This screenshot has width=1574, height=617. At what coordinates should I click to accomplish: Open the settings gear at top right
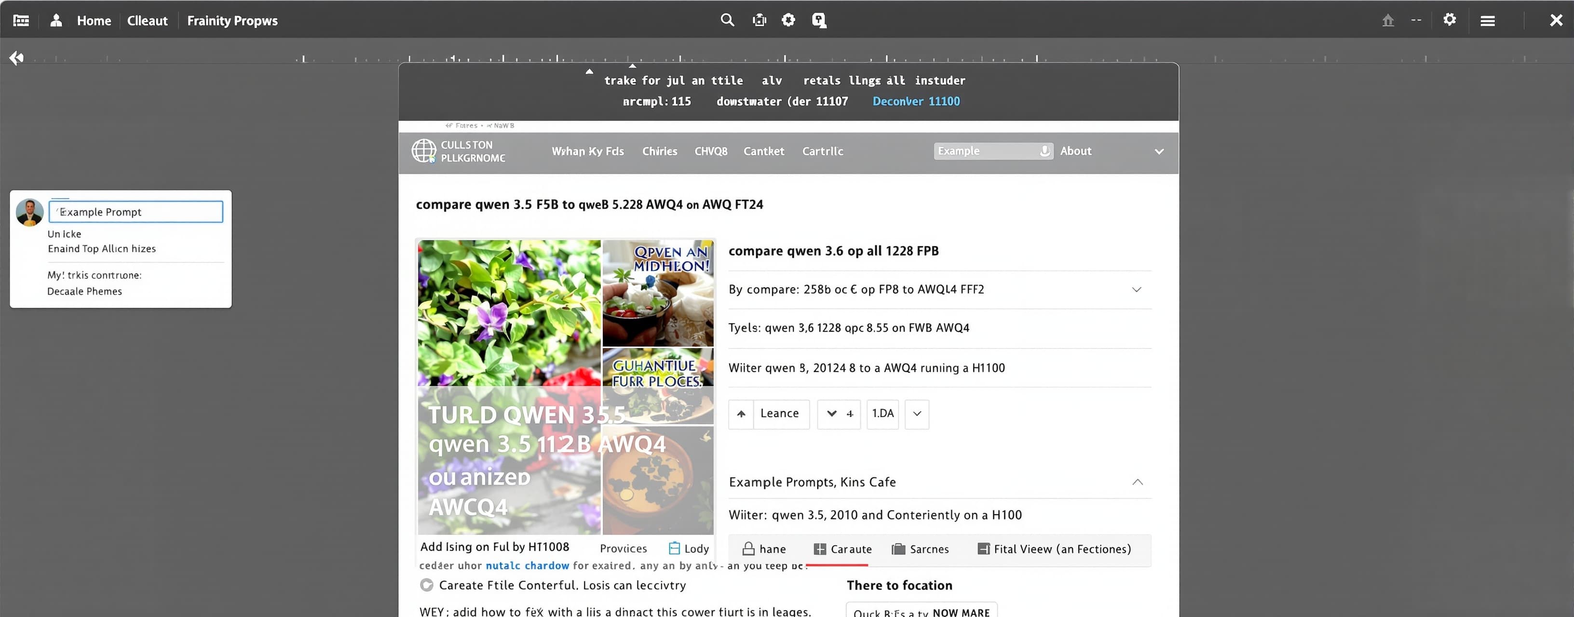point(1450,20)
